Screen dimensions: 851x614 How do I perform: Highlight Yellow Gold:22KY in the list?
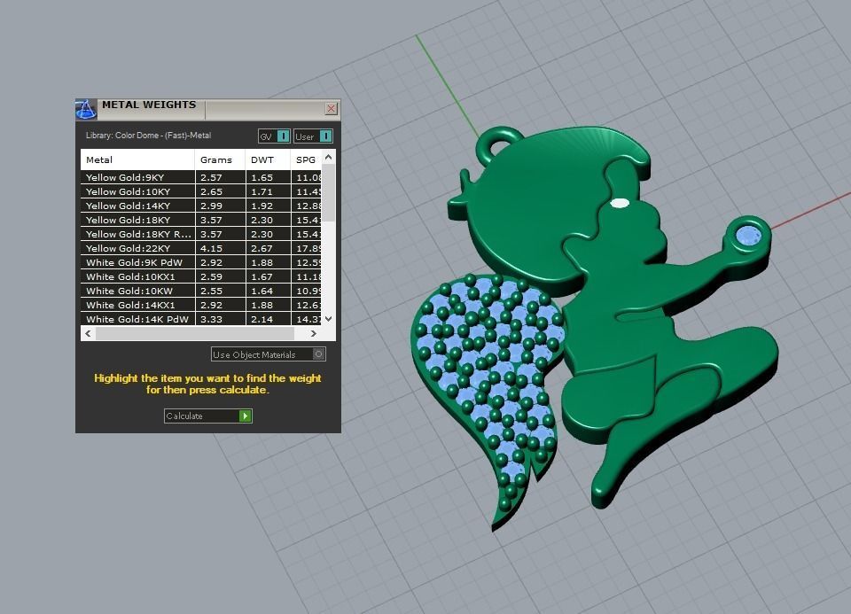pyautogui.click(x=201, y=248)
